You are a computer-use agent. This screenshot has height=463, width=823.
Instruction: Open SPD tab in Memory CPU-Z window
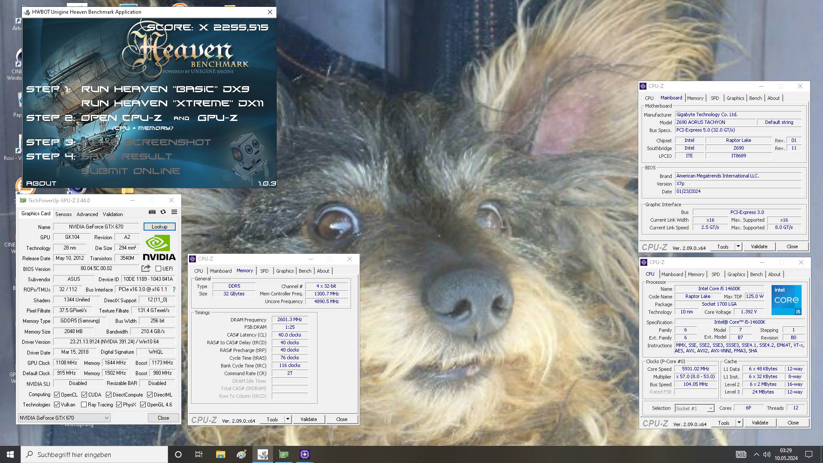coord(264,271)
